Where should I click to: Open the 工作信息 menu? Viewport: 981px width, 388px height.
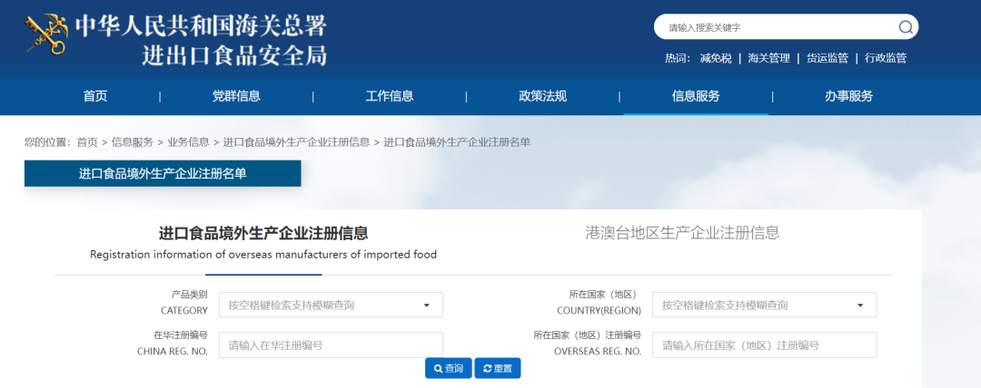389,96
